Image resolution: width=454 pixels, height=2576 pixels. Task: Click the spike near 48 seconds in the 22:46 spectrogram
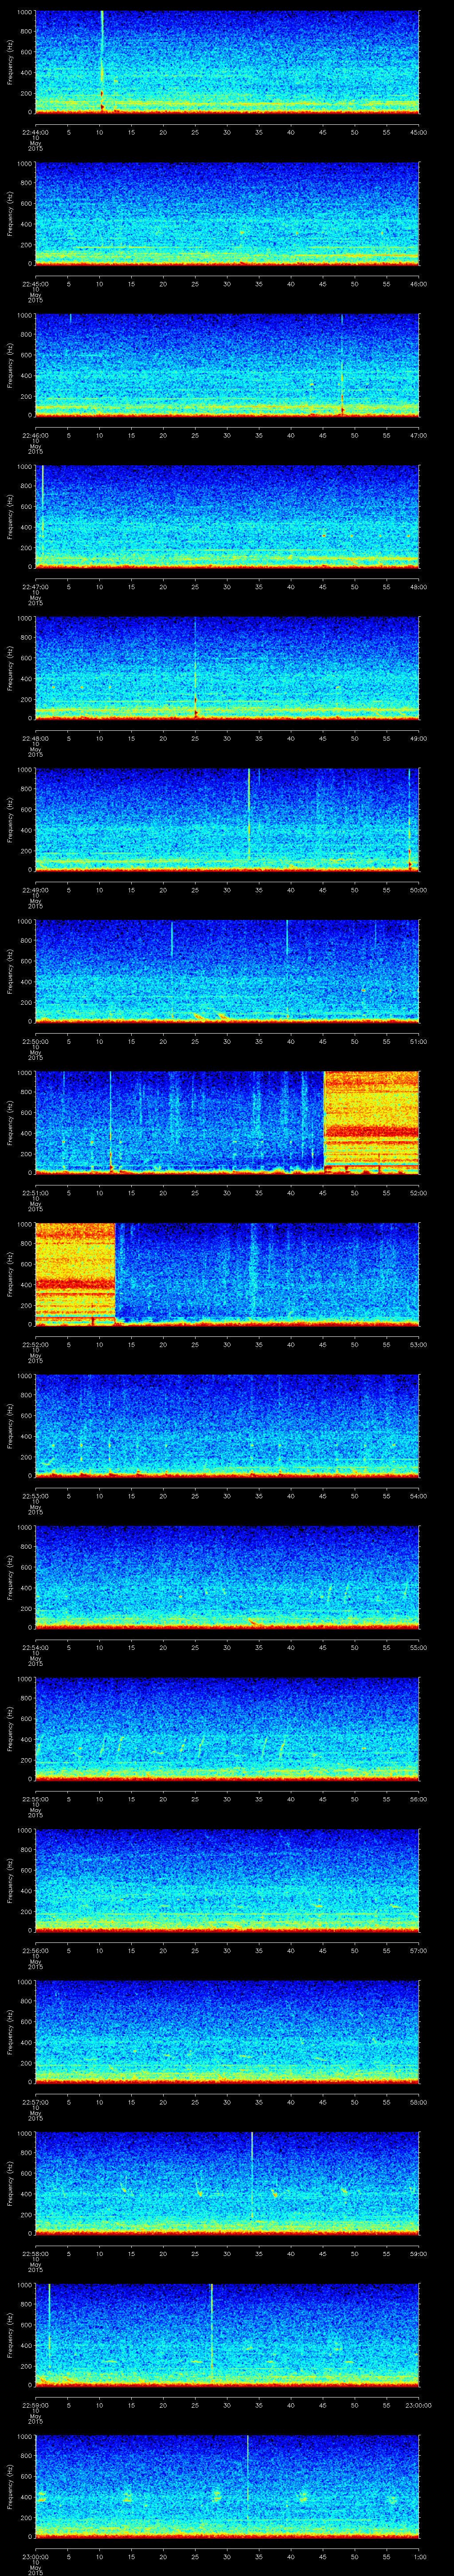(342, 370)
